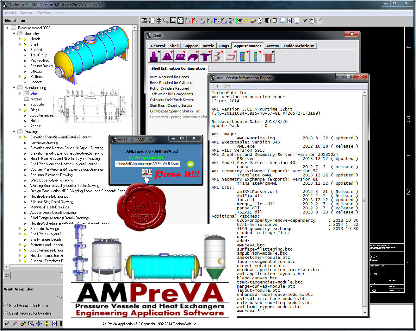Open the Import menu
The width and height of the screenshot is (416, 331).
click(27, 13)
